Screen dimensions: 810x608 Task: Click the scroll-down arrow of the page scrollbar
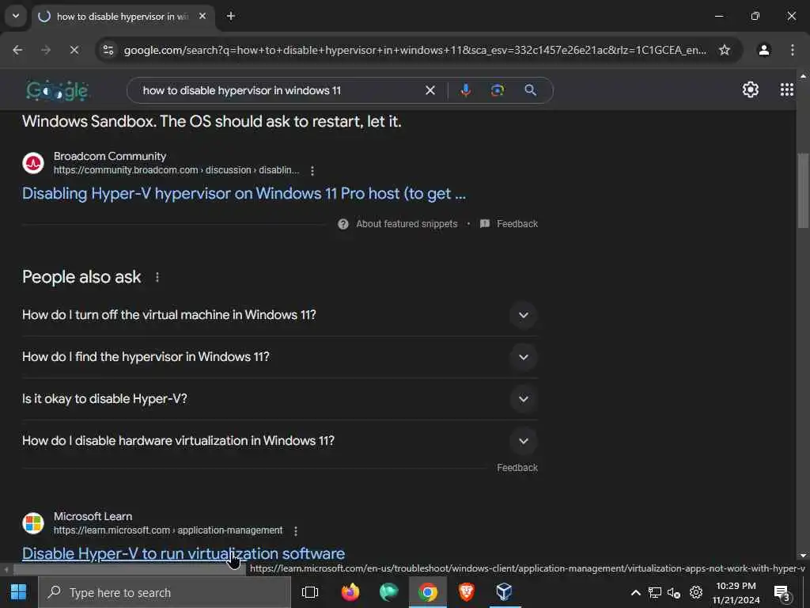(x=803, y=556)
